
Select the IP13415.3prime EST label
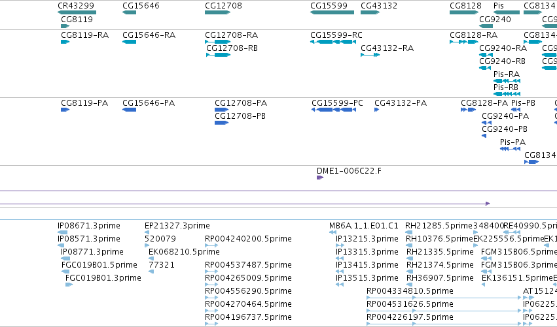367,264
